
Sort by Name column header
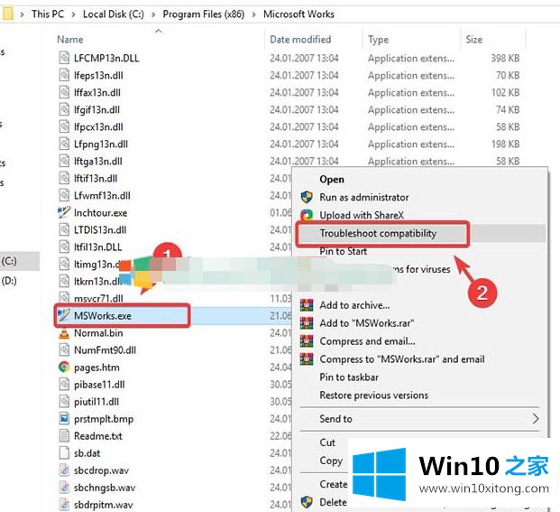[70, 40]
